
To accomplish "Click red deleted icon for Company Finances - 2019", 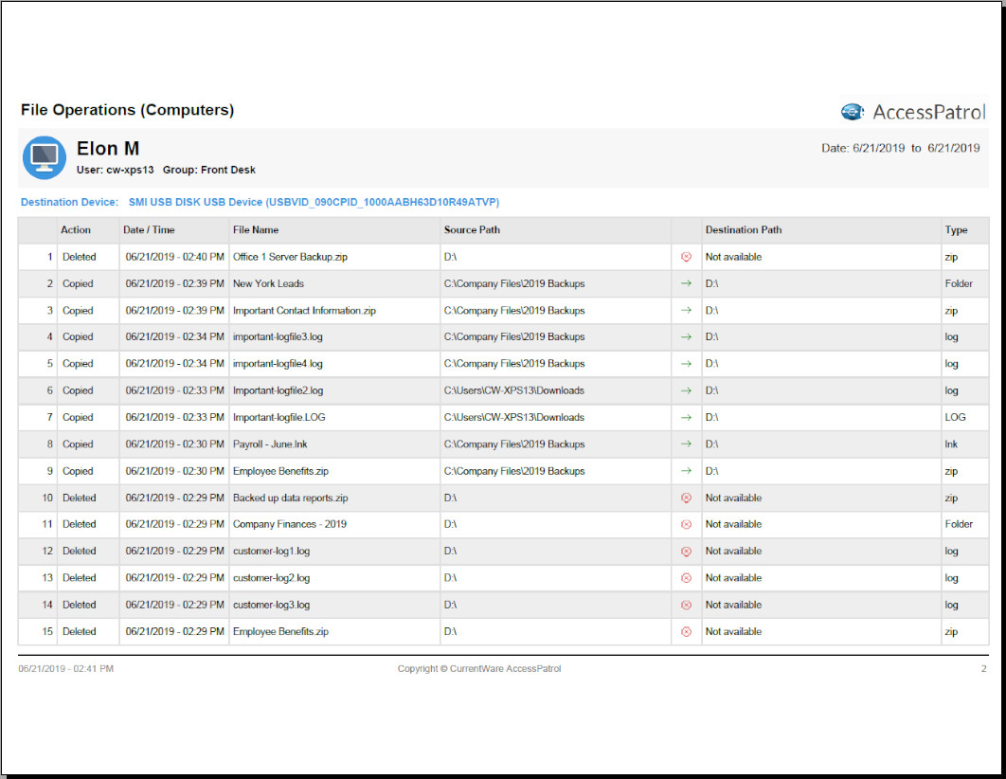I will (686, 524).
